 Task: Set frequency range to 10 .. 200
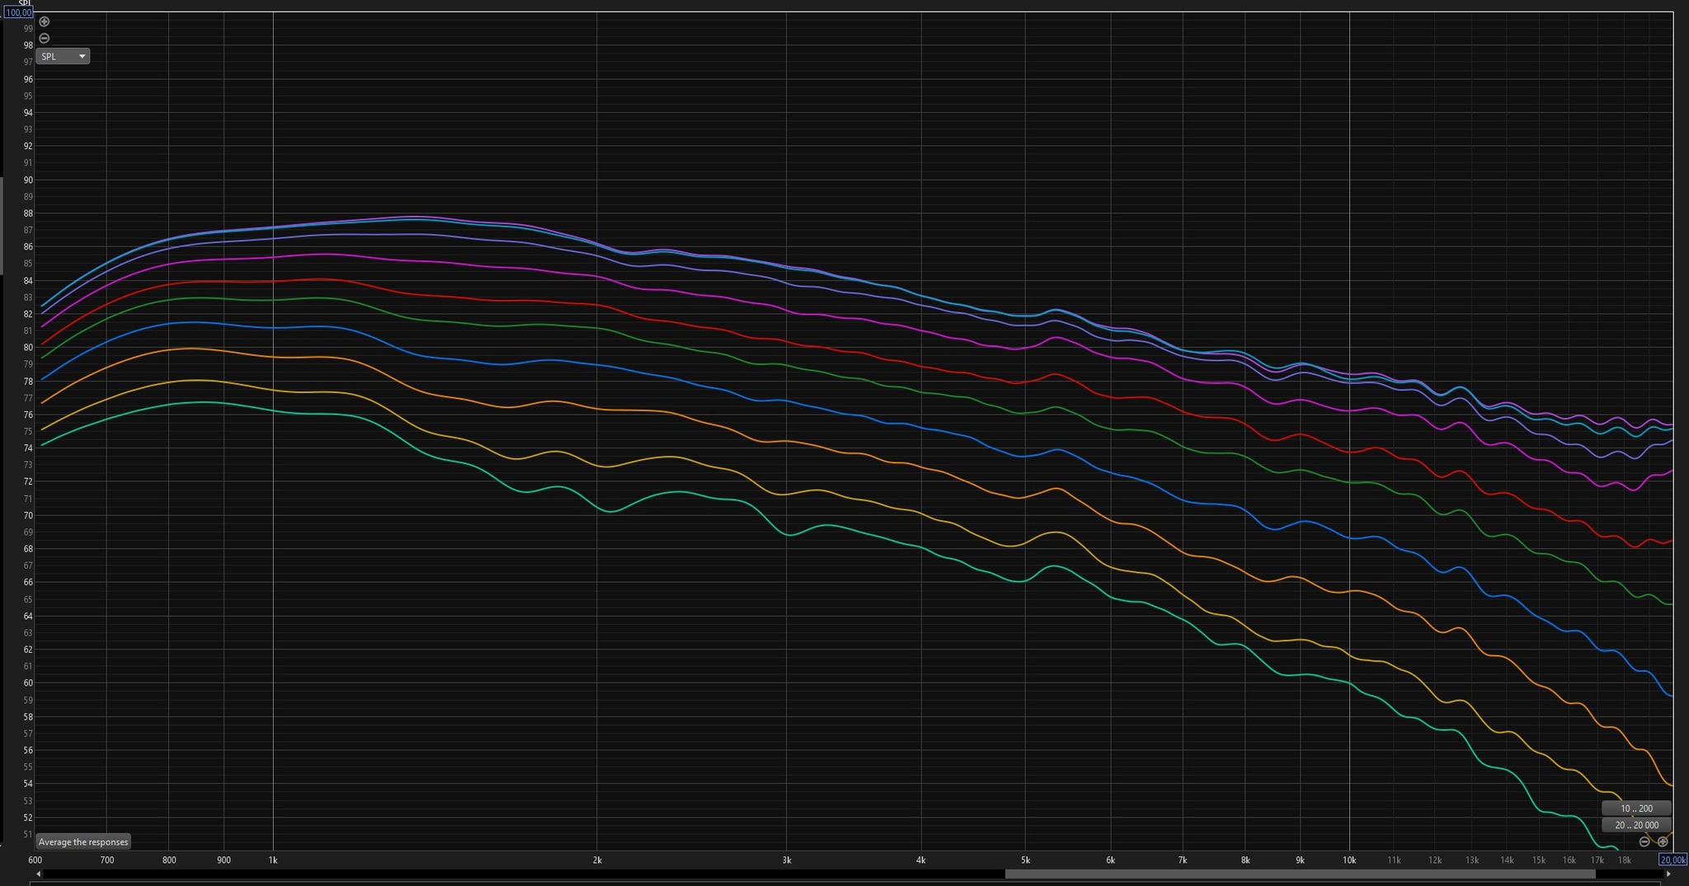(x=1636, y=809)
